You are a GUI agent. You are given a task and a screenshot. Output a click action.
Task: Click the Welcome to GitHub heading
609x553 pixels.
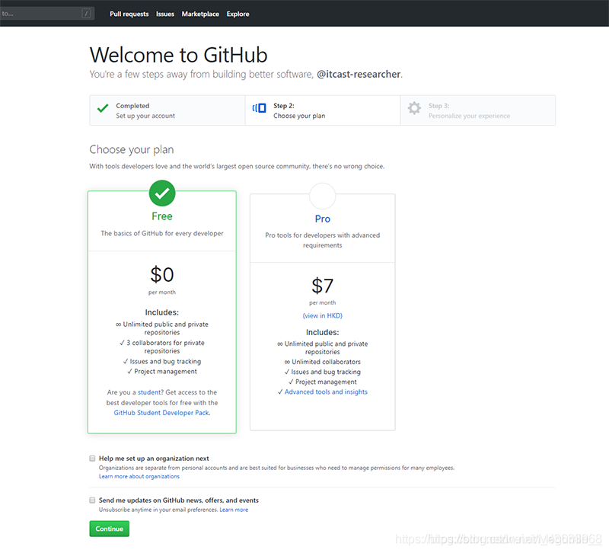179,55
